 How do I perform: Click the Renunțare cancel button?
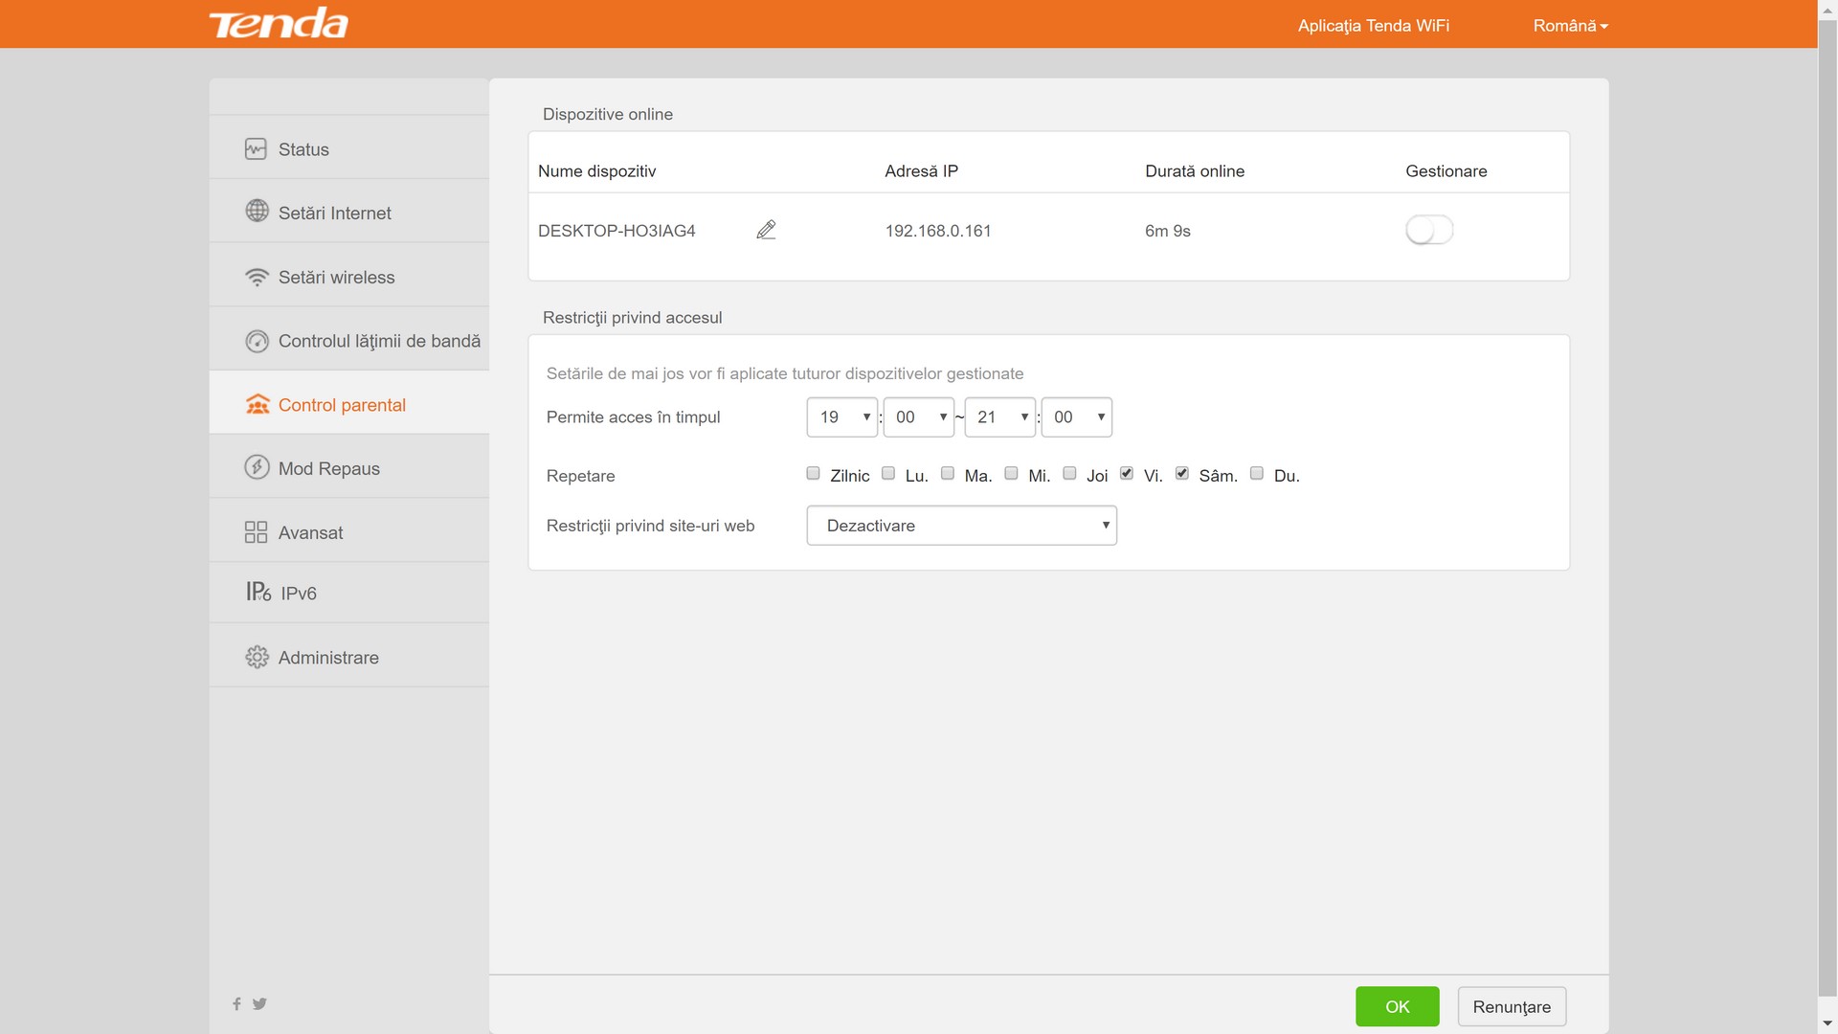click(1512, 1006)
